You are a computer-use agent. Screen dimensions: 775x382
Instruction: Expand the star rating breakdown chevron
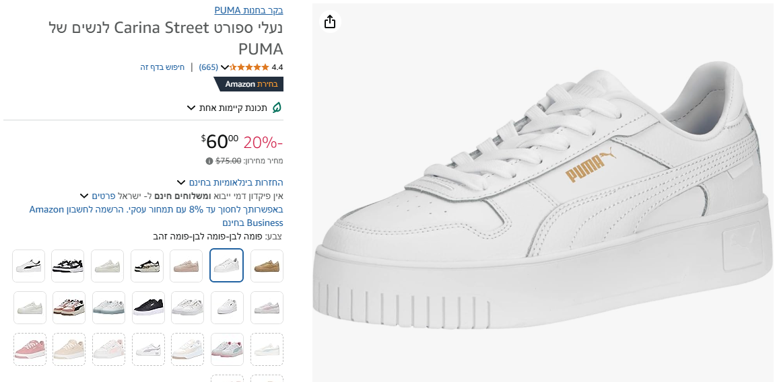coord(225,67)
